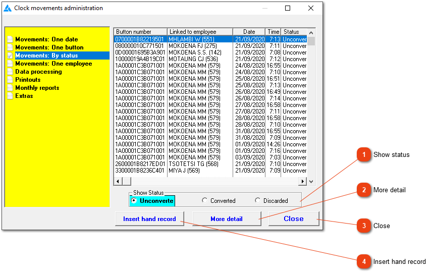Sort by Status column header

click(294, 32)
